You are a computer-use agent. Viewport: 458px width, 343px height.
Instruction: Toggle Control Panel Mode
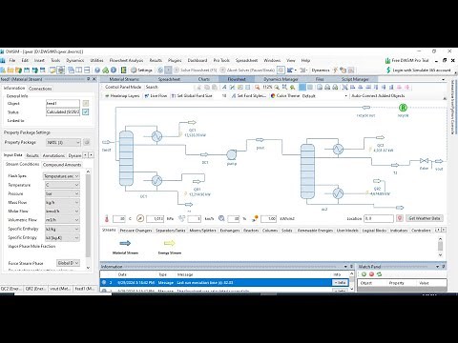(x=123, y=87)
